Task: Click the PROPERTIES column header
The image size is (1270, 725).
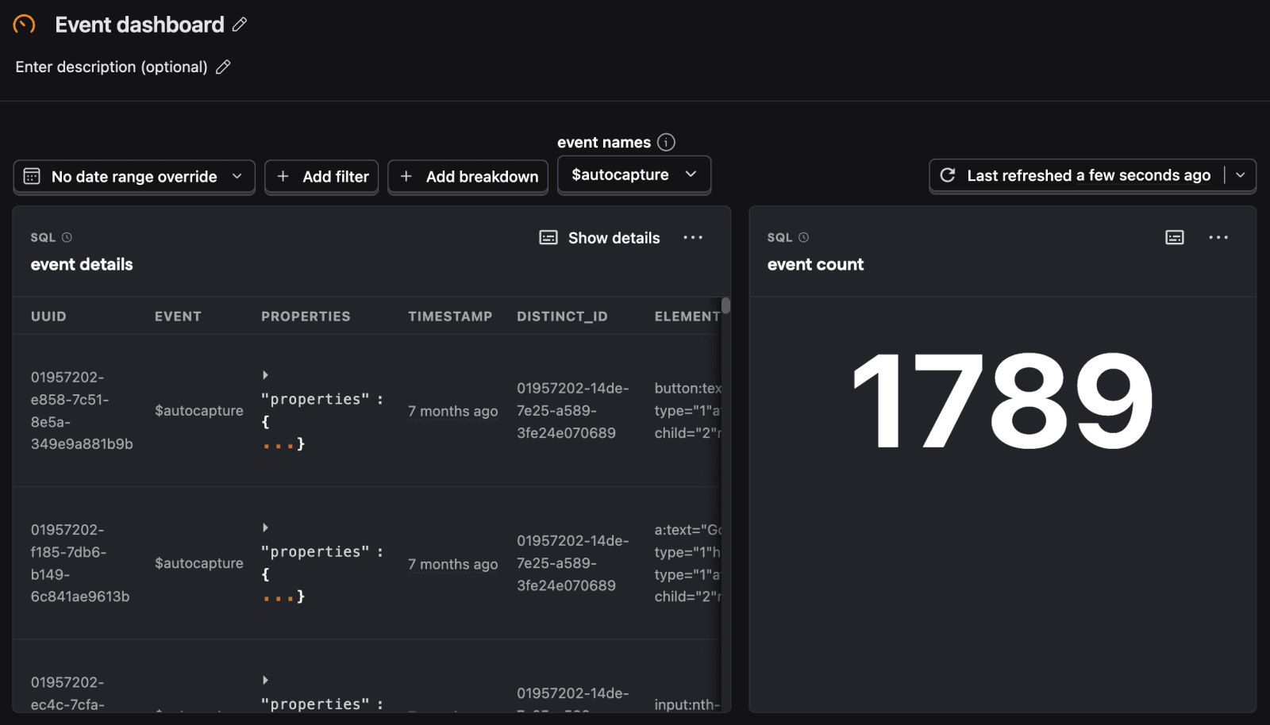Action: (306, 316)
